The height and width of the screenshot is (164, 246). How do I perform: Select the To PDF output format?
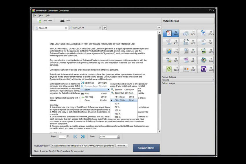coord(171,33)
